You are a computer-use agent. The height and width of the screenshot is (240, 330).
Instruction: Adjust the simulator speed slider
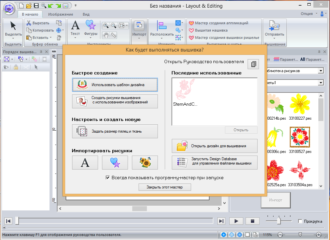click(x=279, y=221)
